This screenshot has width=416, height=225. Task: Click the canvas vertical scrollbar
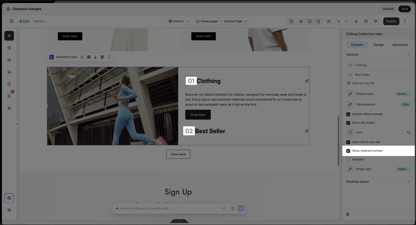click(x=338, y=141)
